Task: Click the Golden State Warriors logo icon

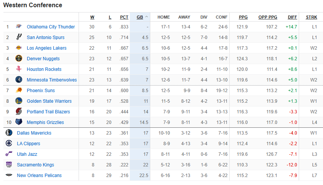Action: point(19,101)
